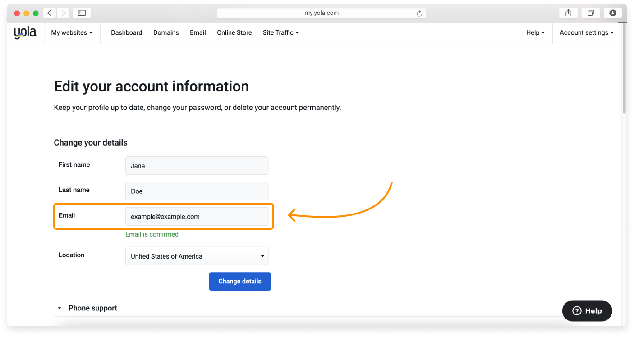Click the Change details button
Image resolution: width=634 pixels, height=337 pixels.
(x=239, y=281)
